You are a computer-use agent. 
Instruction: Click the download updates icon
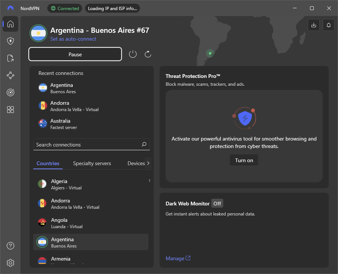(314, 25)
